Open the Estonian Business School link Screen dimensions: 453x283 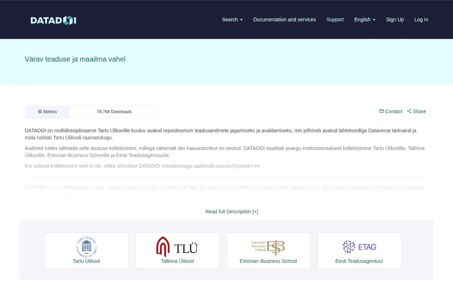point(268,261)
